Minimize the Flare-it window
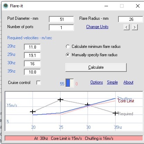The image size is (144, 144). tap(106, 6)
